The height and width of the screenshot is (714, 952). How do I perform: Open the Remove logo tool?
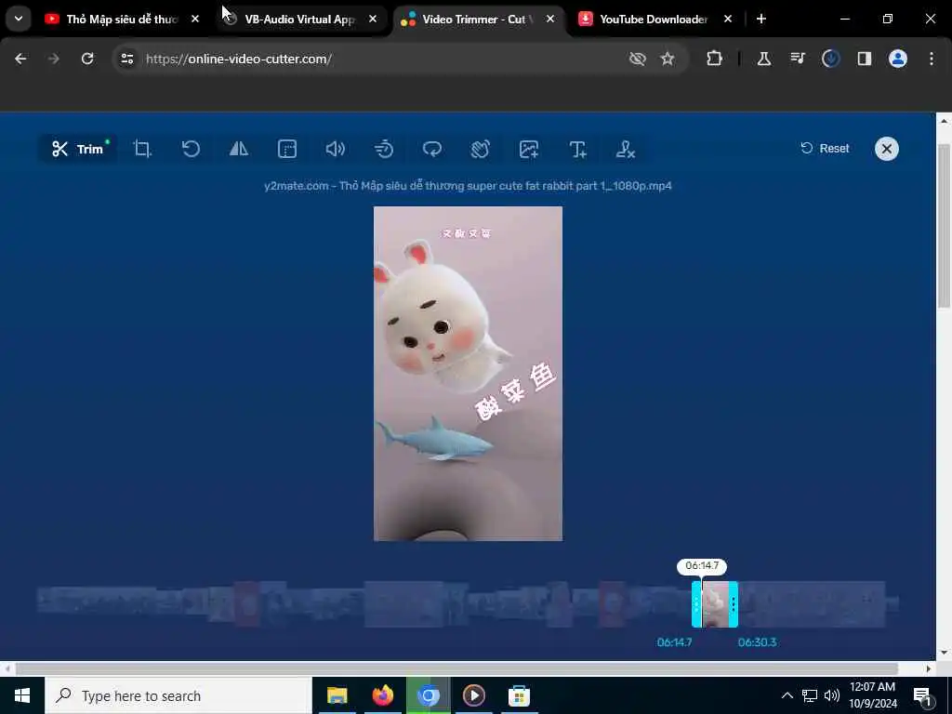pyautogui.click(x=626, y=149)
